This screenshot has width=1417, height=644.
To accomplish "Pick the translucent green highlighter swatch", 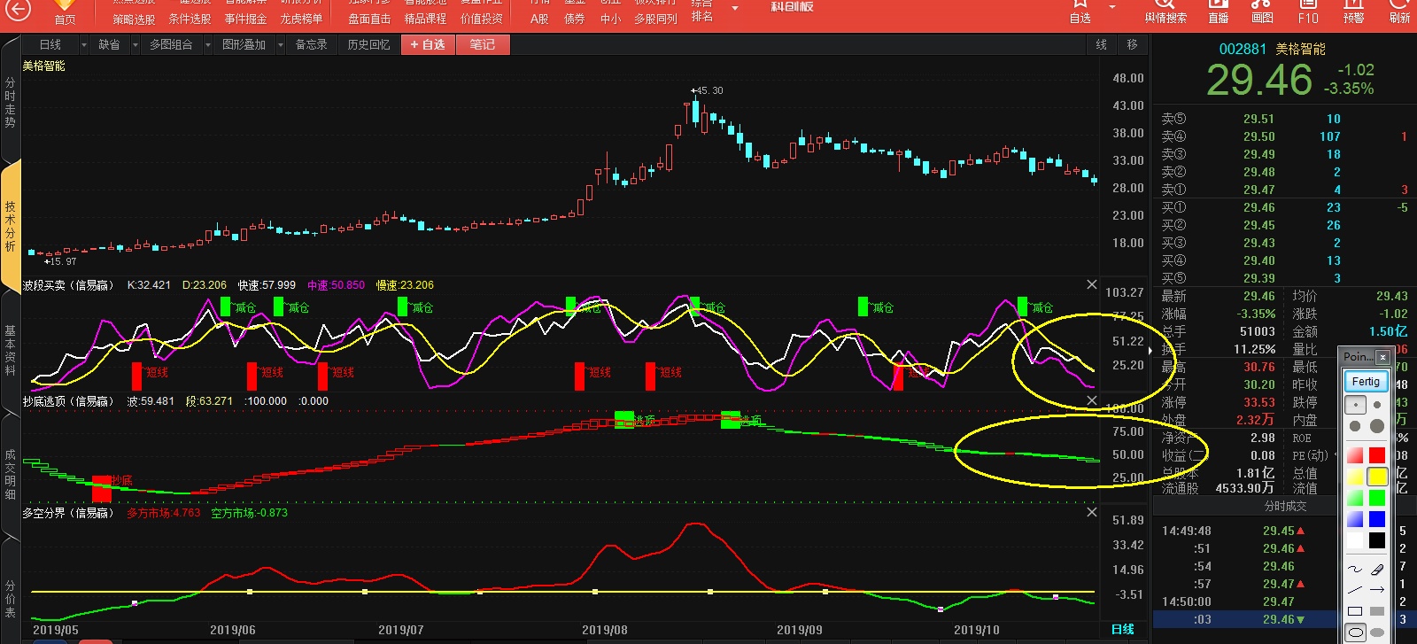I will click(1355, 498).
